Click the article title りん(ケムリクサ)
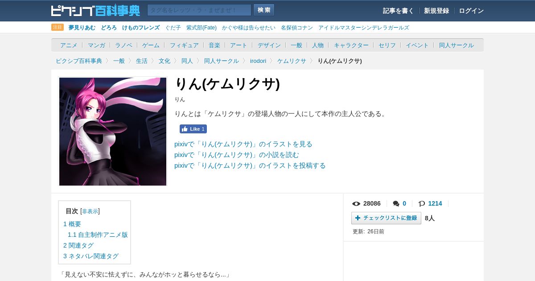This screenshot has height=281, width=535. pyautogui.click(x=227, y=83)
